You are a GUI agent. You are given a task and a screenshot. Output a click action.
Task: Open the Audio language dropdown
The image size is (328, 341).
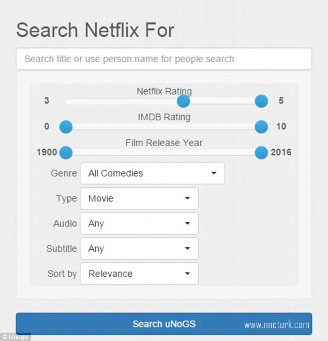[139, 223]
